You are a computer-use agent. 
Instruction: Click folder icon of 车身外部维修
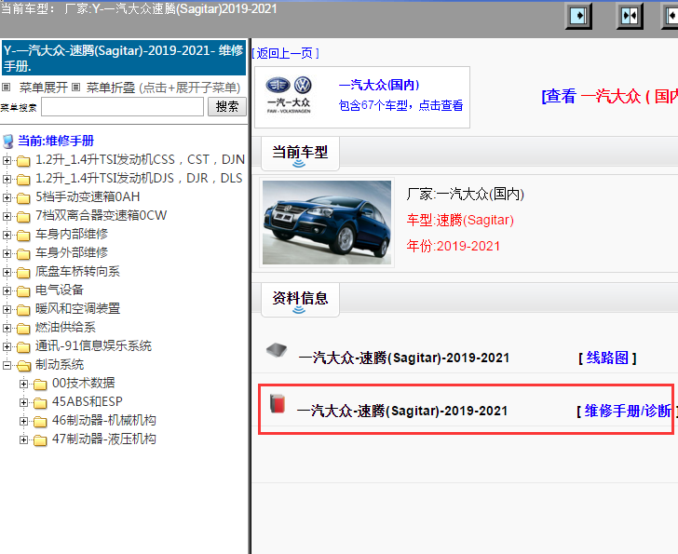[23, 254]
